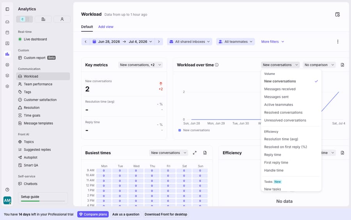Image resolution: width=351 pixels, height=220 pixels.
Task: Click the Compare plans button
Action: tap(93, 215)
